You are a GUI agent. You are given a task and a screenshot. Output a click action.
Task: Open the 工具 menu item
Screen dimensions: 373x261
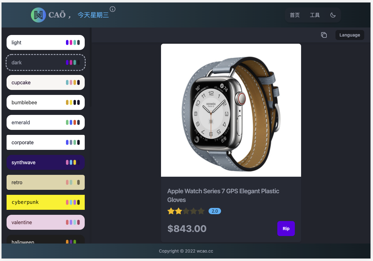pyautogui.click(x=315, y=15)
